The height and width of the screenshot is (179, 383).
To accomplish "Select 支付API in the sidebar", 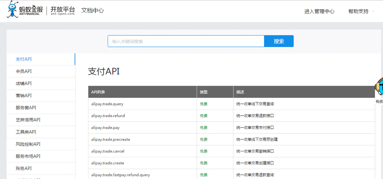I will 41,59.
